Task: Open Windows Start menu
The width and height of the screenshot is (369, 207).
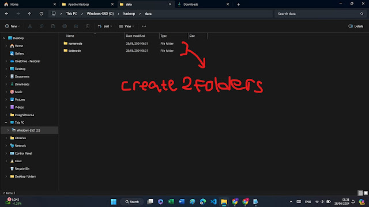Action: (114, 202)
